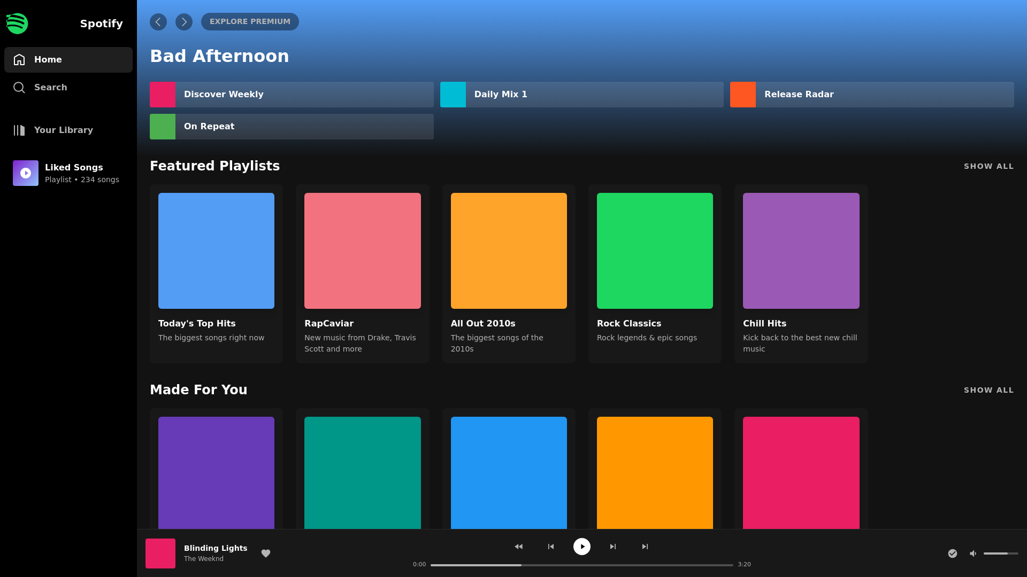
Task: Seek within the song progress bar
Action: [581, 565]
